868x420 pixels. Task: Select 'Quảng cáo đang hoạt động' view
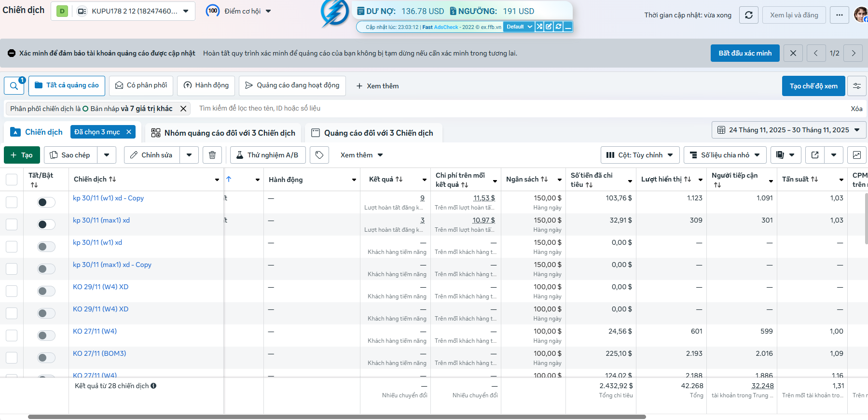click(x=292, y=85)
